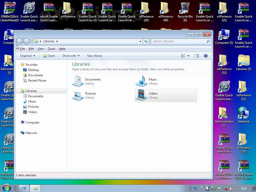
Task: Select Pictures in navigation pane tree
Action: (33, 106)
